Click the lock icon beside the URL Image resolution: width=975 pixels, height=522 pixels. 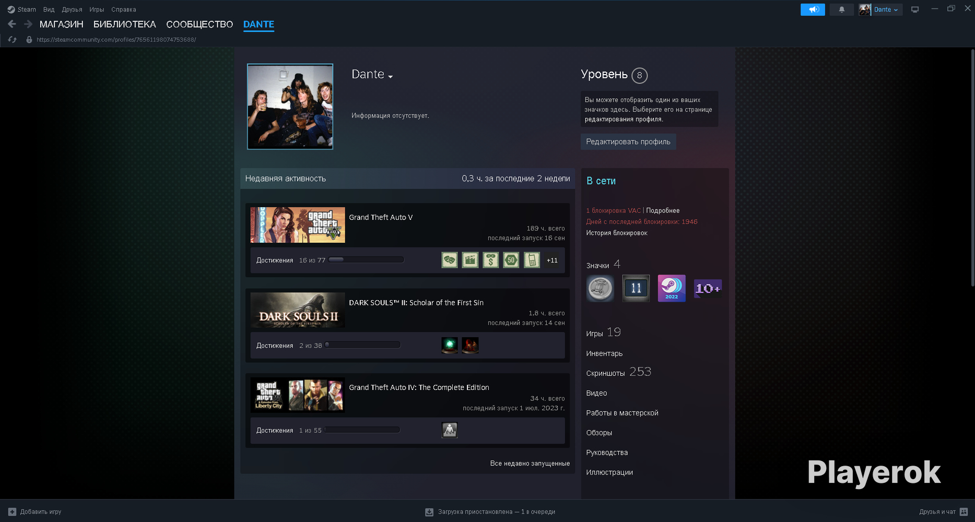[x=29, y=40]
